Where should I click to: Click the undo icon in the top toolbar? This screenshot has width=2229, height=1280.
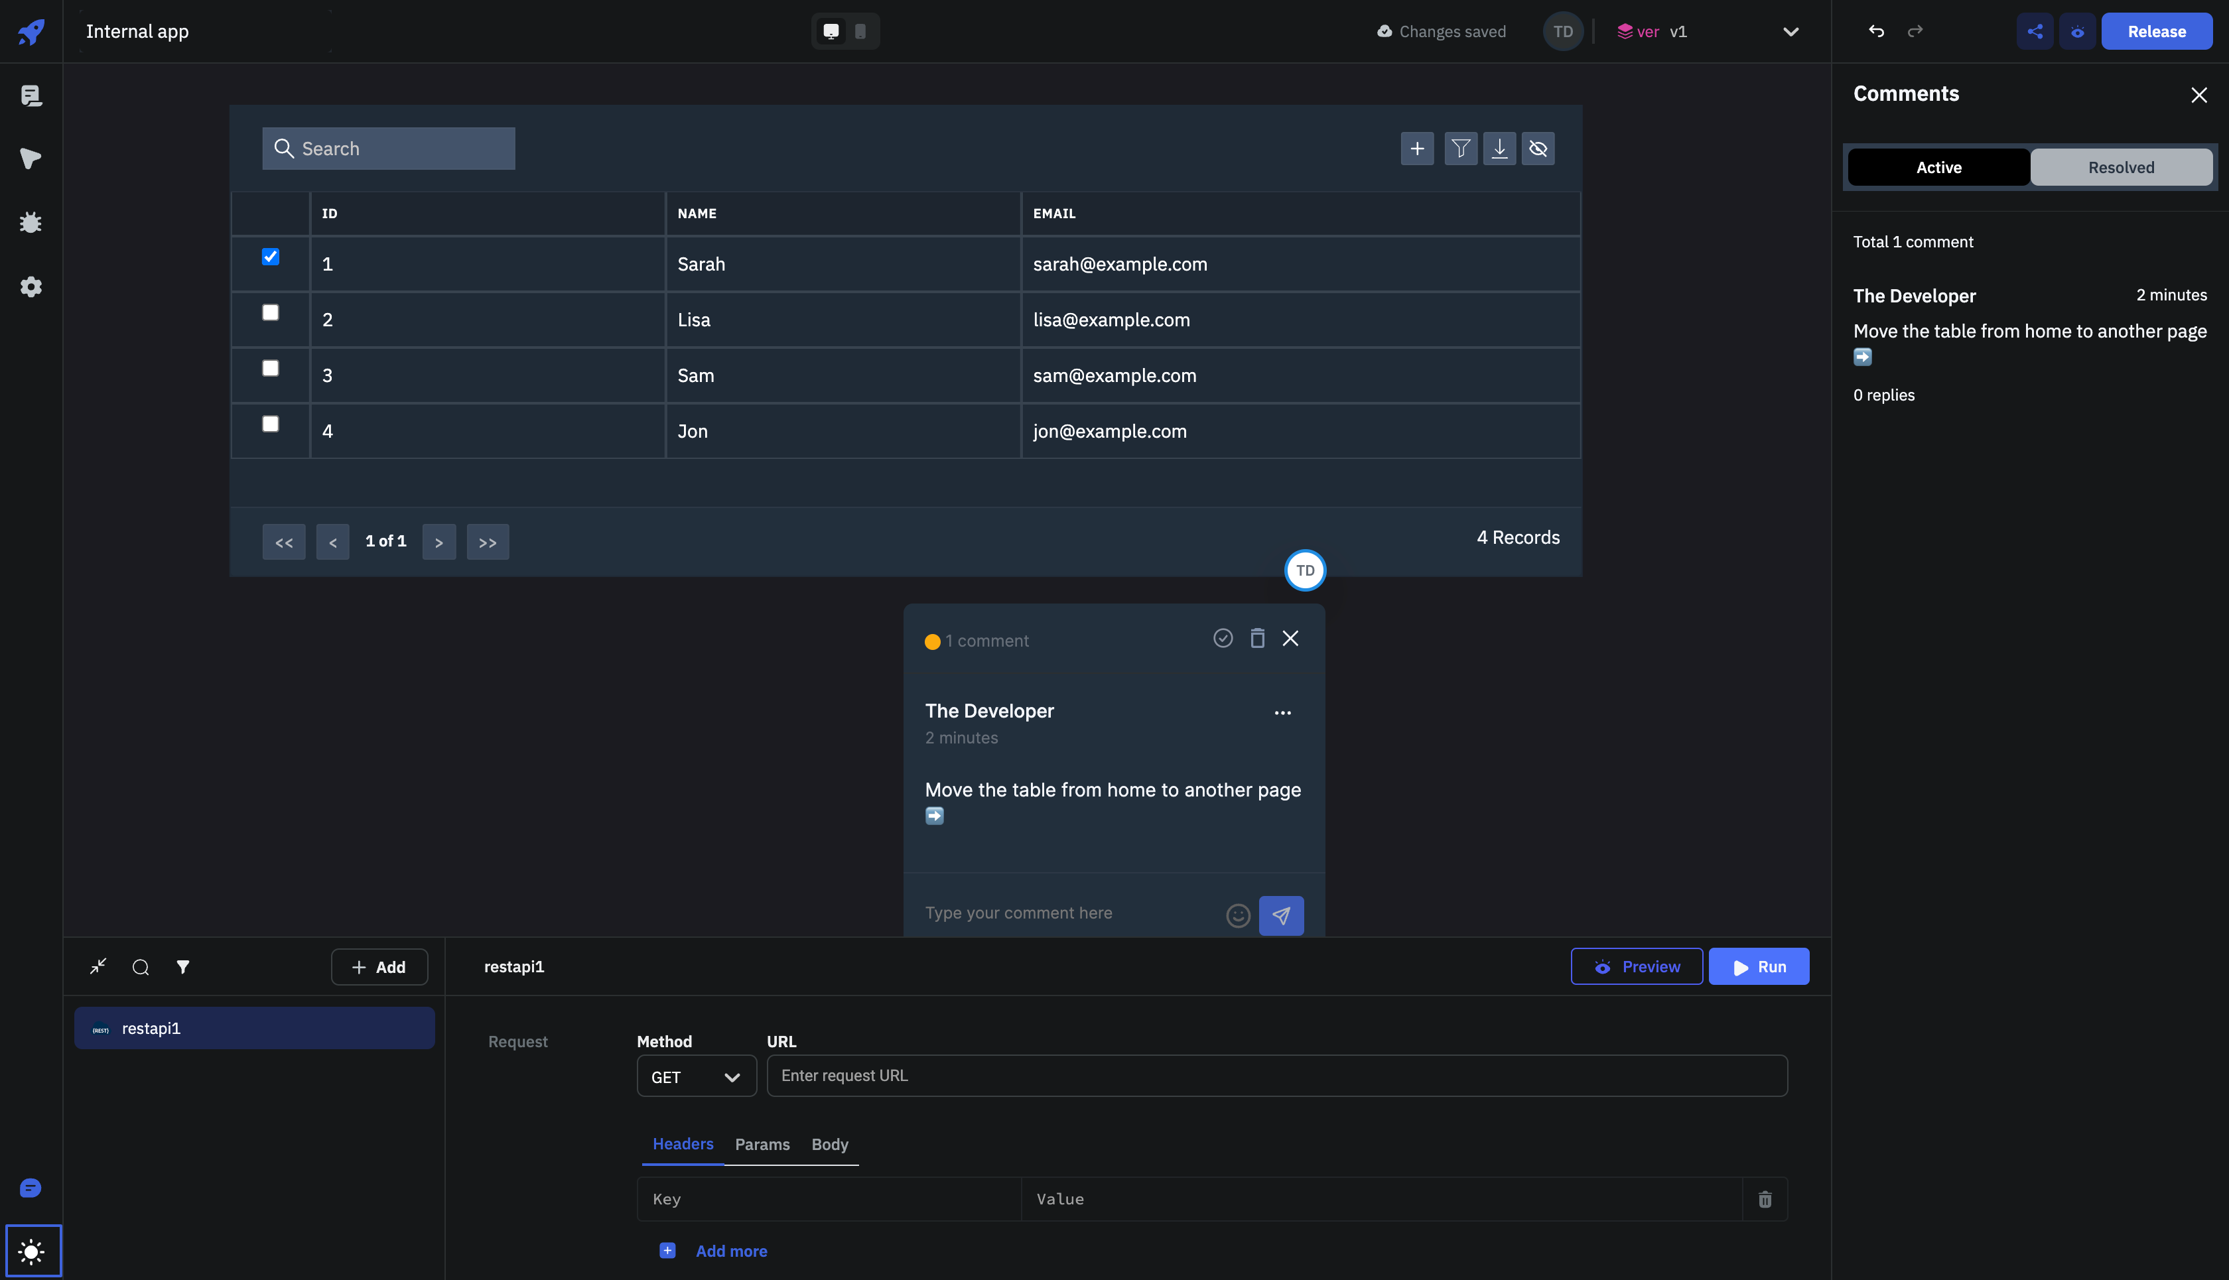coord(1875,31)
